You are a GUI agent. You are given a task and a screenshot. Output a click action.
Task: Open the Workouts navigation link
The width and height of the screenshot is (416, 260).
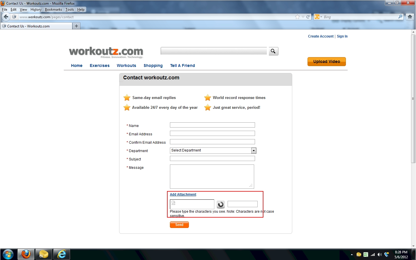(126, 66)
